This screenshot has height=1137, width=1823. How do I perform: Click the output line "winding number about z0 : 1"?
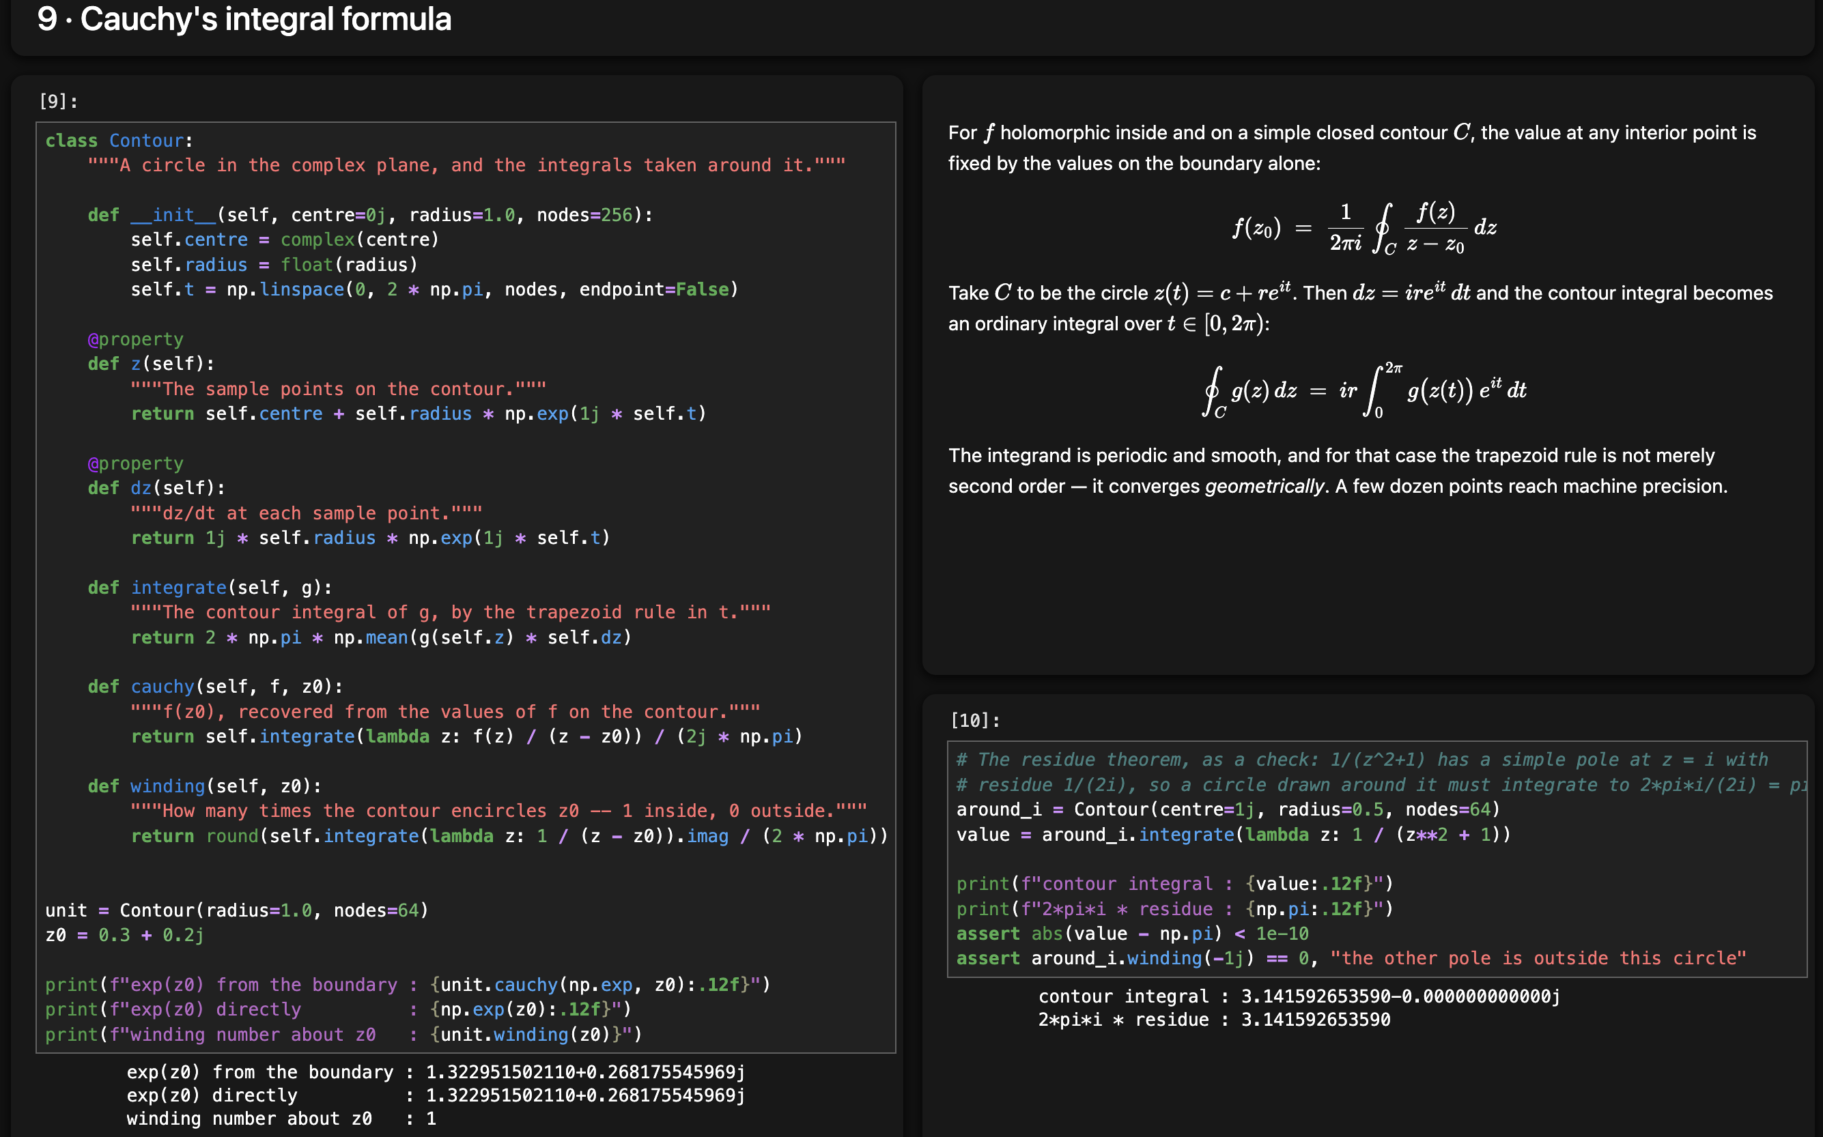281,1118
